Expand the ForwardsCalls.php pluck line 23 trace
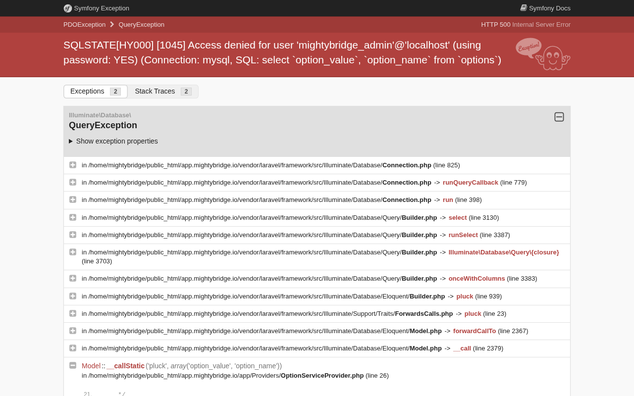This screenshot has width=634, height=396. [73, 313]
